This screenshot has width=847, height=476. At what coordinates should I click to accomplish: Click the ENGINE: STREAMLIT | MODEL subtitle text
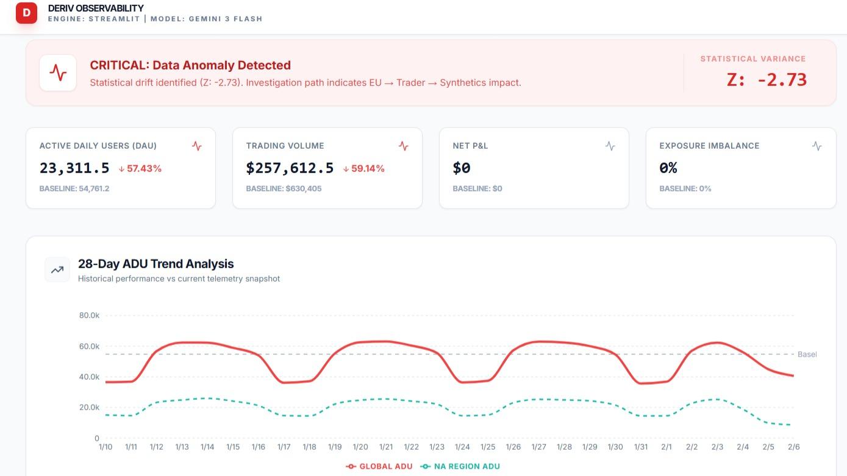[x=155, y=18]
